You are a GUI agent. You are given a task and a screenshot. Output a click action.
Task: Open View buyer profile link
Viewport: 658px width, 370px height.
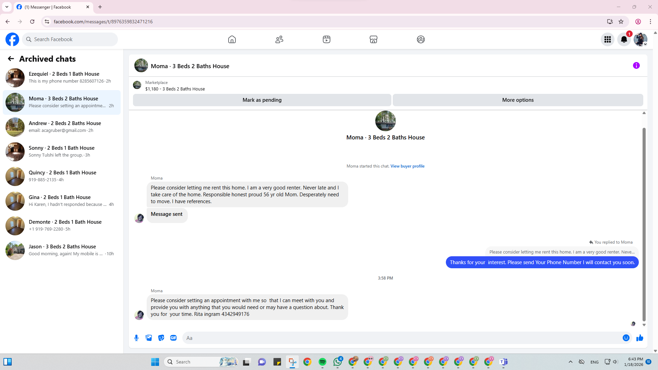407,166
